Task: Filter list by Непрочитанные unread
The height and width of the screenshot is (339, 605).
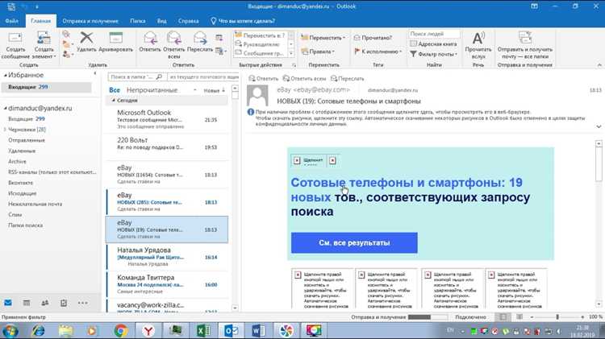Action: coord(152,89)
